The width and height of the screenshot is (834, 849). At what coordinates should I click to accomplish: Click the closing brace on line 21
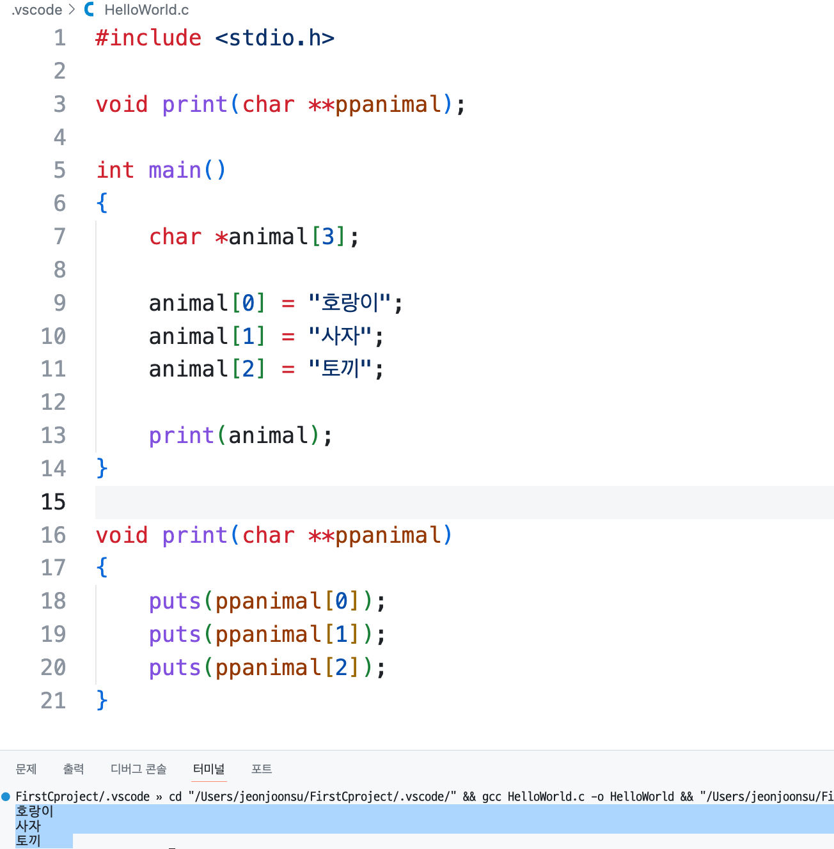pyautogui.click(x=102, y=701)
